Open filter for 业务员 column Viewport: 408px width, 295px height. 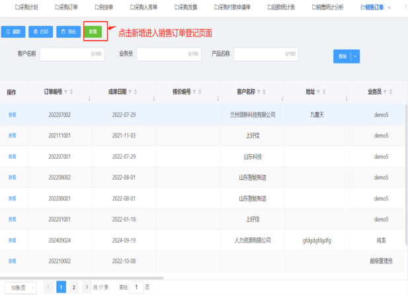click(385, 92)
